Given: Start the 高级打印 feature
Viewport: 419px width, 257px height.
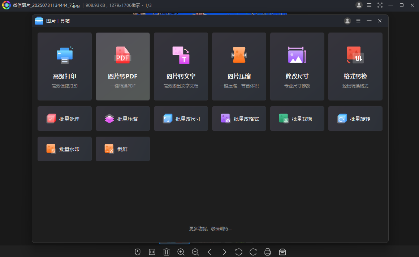Looking at the screenshot, I should 64,67.
